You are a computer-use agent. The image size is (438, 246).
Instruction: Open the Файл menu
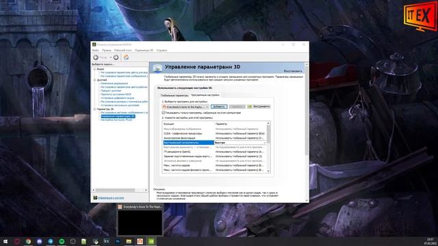[96, 50]
